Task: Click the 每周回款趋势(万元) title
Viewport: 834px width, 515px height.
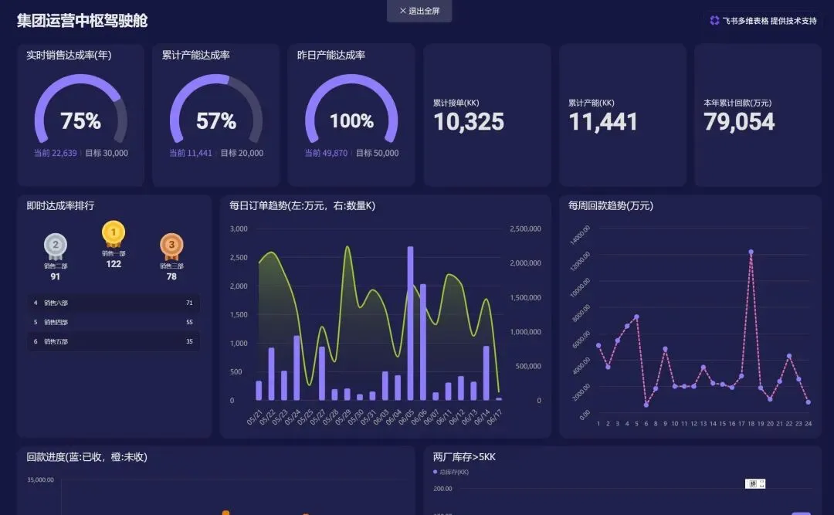Action: 611,205
